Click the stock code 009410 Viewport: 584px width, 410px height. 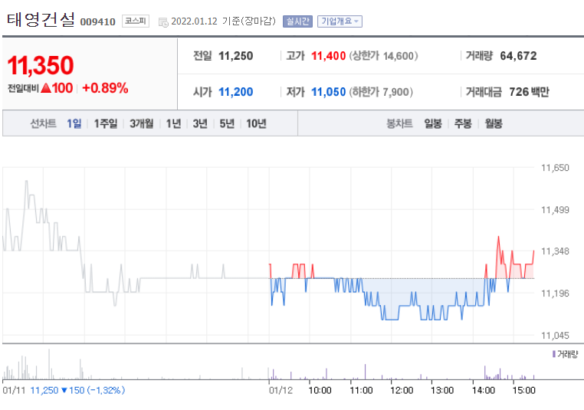(x=98, y=22)
